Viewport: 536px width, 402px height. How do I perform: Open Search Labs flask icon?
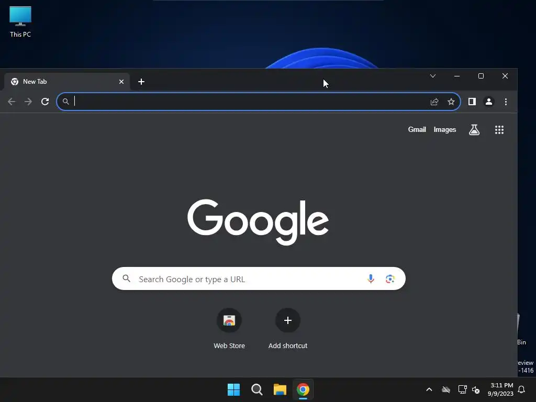pyautogui.click(x=474, y=130)
